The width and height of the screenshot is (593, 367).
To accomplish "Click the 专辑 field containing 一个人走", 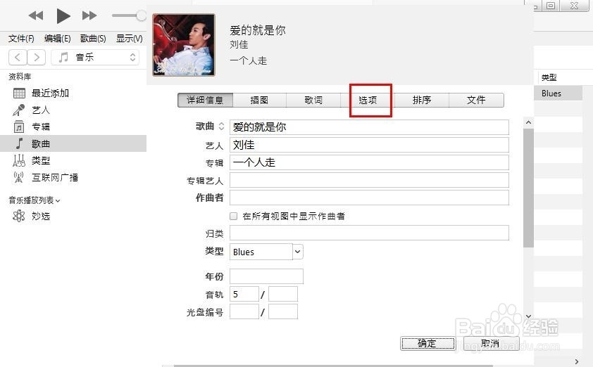I will pyautogui.click(x=369, y=162).
